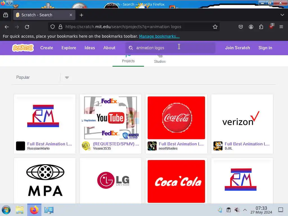Open Firefox account icon
The width and height of the screenshot is (288, 216).
251,27
